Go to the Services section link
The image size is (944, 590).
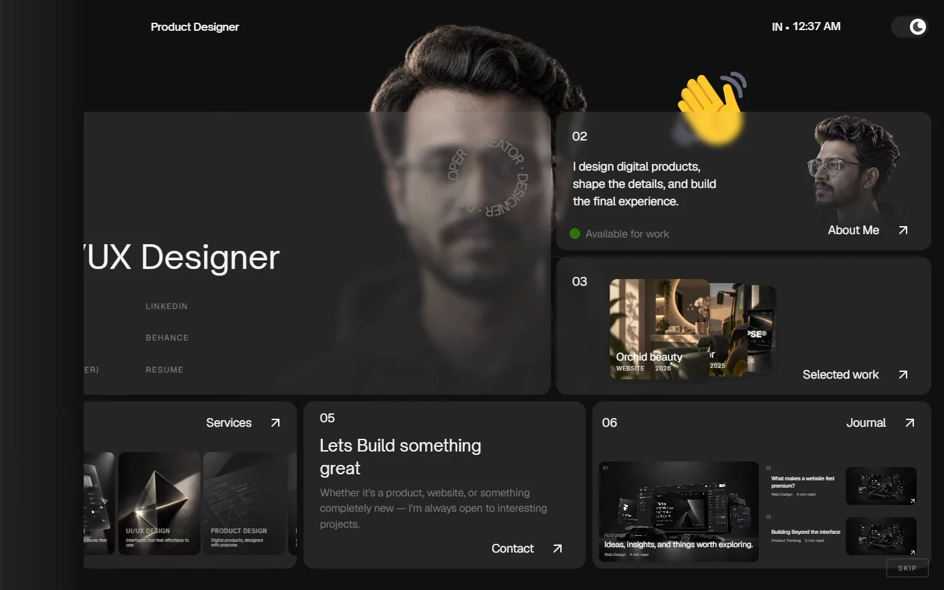(x=229, y=423)
